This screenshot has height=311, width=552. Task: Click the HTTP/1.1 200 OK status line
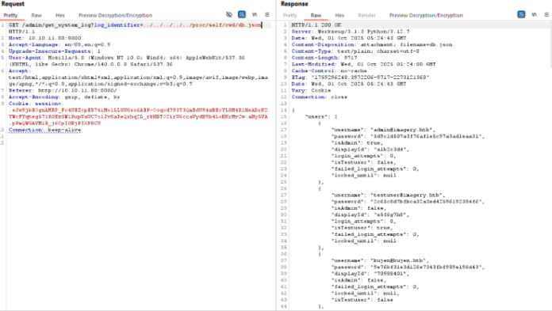tap(316, 25)
